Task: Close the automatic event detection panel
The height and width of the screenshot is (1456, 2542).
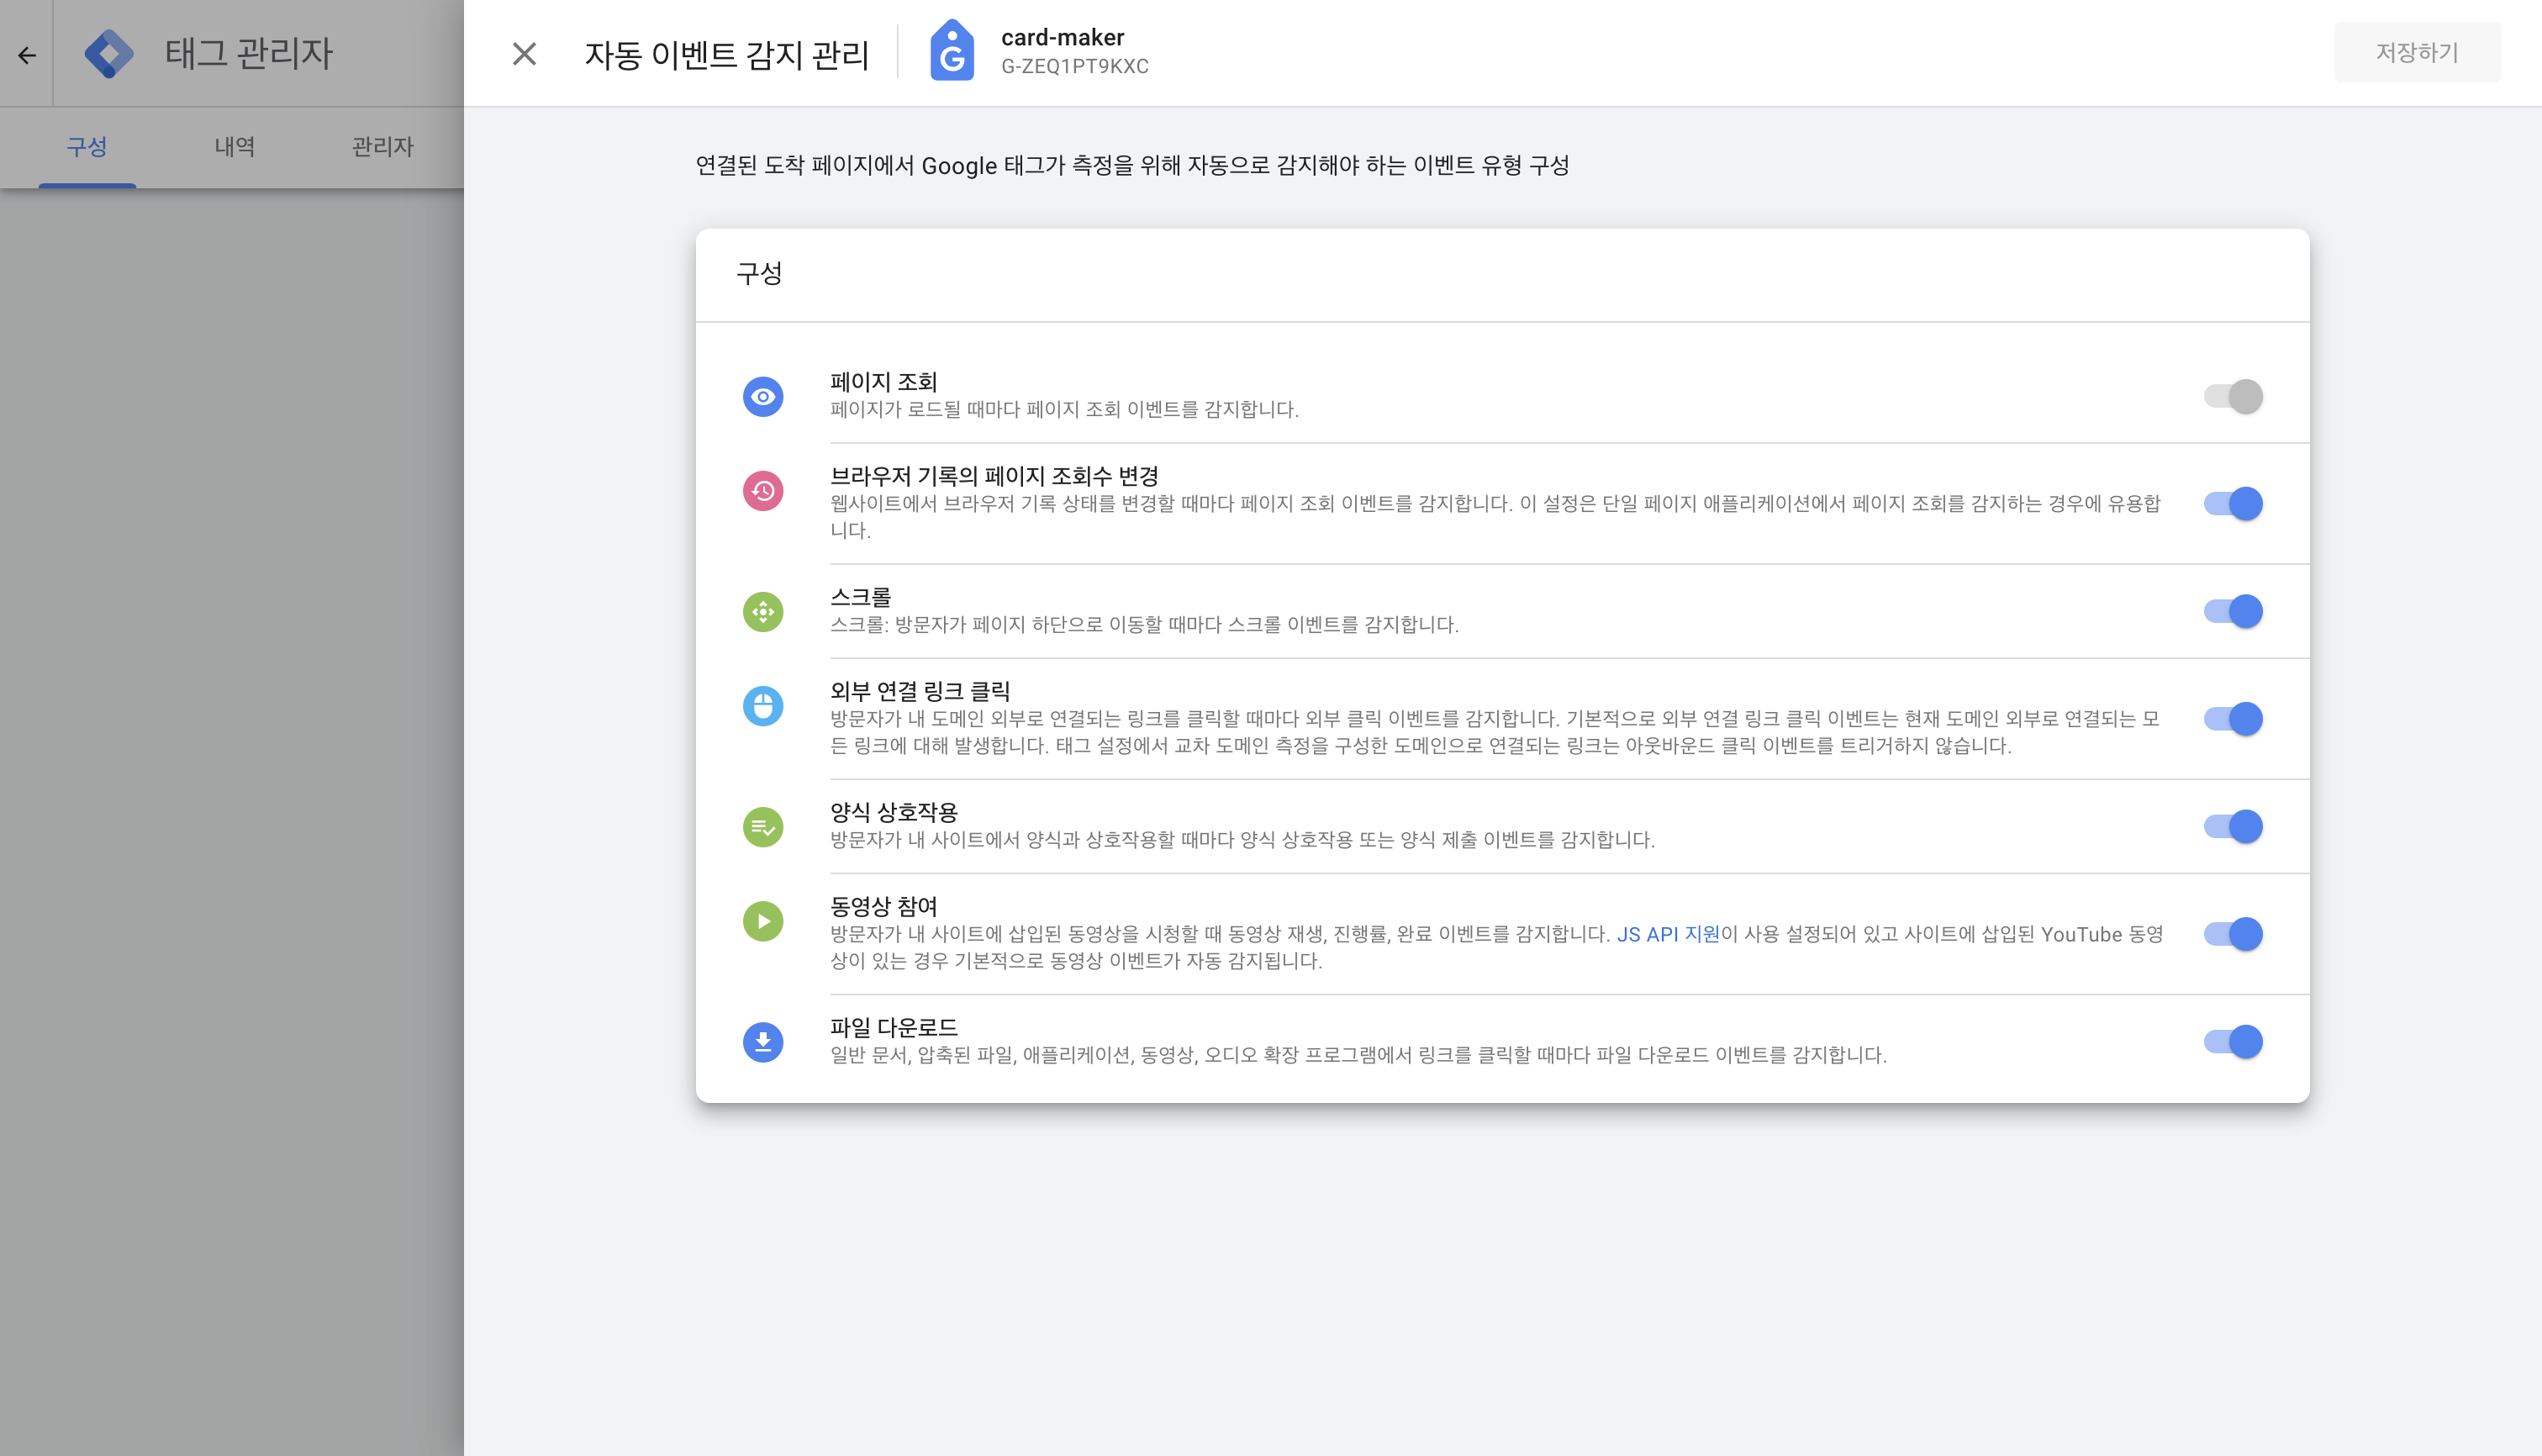Action: coord(524,54)
